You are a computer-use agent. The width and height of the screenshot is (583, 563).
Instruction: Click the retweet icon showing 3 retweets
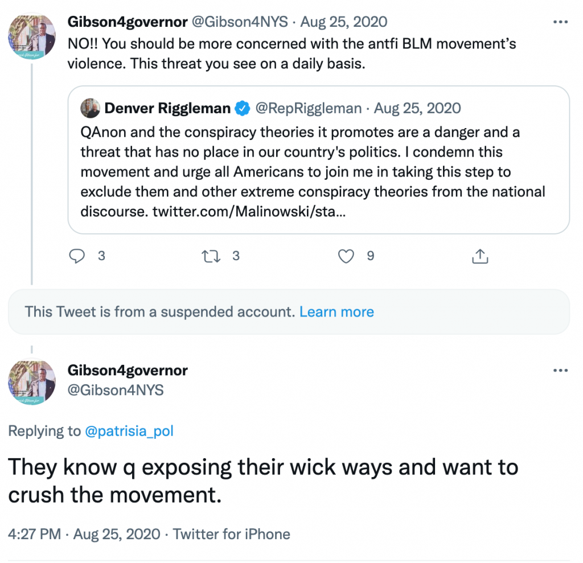pos(211,256)
